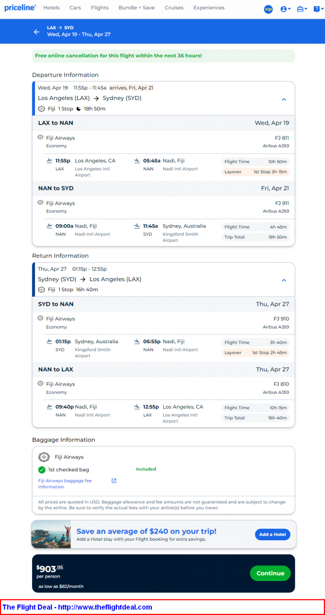
Task: Click the landing icon next to 06:55p
Action: click(137, 341)
